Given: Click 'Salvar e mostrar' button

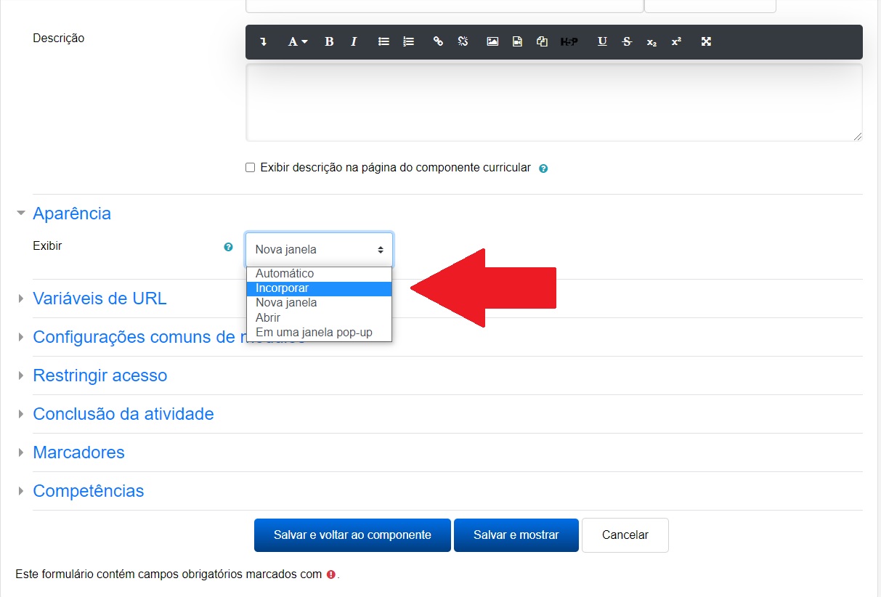Looking at the screenshot, I should click(516, 535).
